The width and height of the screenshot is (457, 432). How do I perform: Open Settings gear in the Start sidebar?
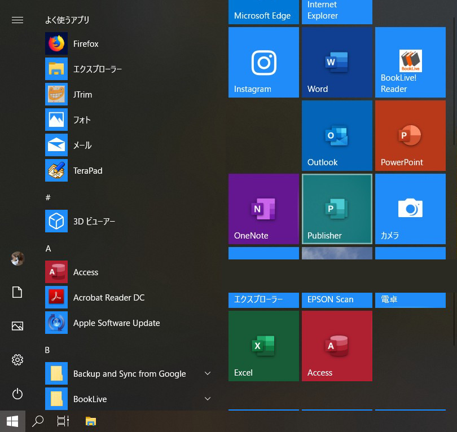[x=17, y=360]
